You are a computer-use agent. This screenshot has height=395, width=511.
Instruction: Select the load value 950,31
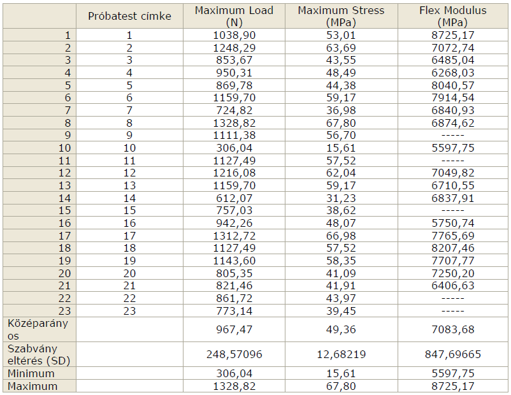click(234, 73)
